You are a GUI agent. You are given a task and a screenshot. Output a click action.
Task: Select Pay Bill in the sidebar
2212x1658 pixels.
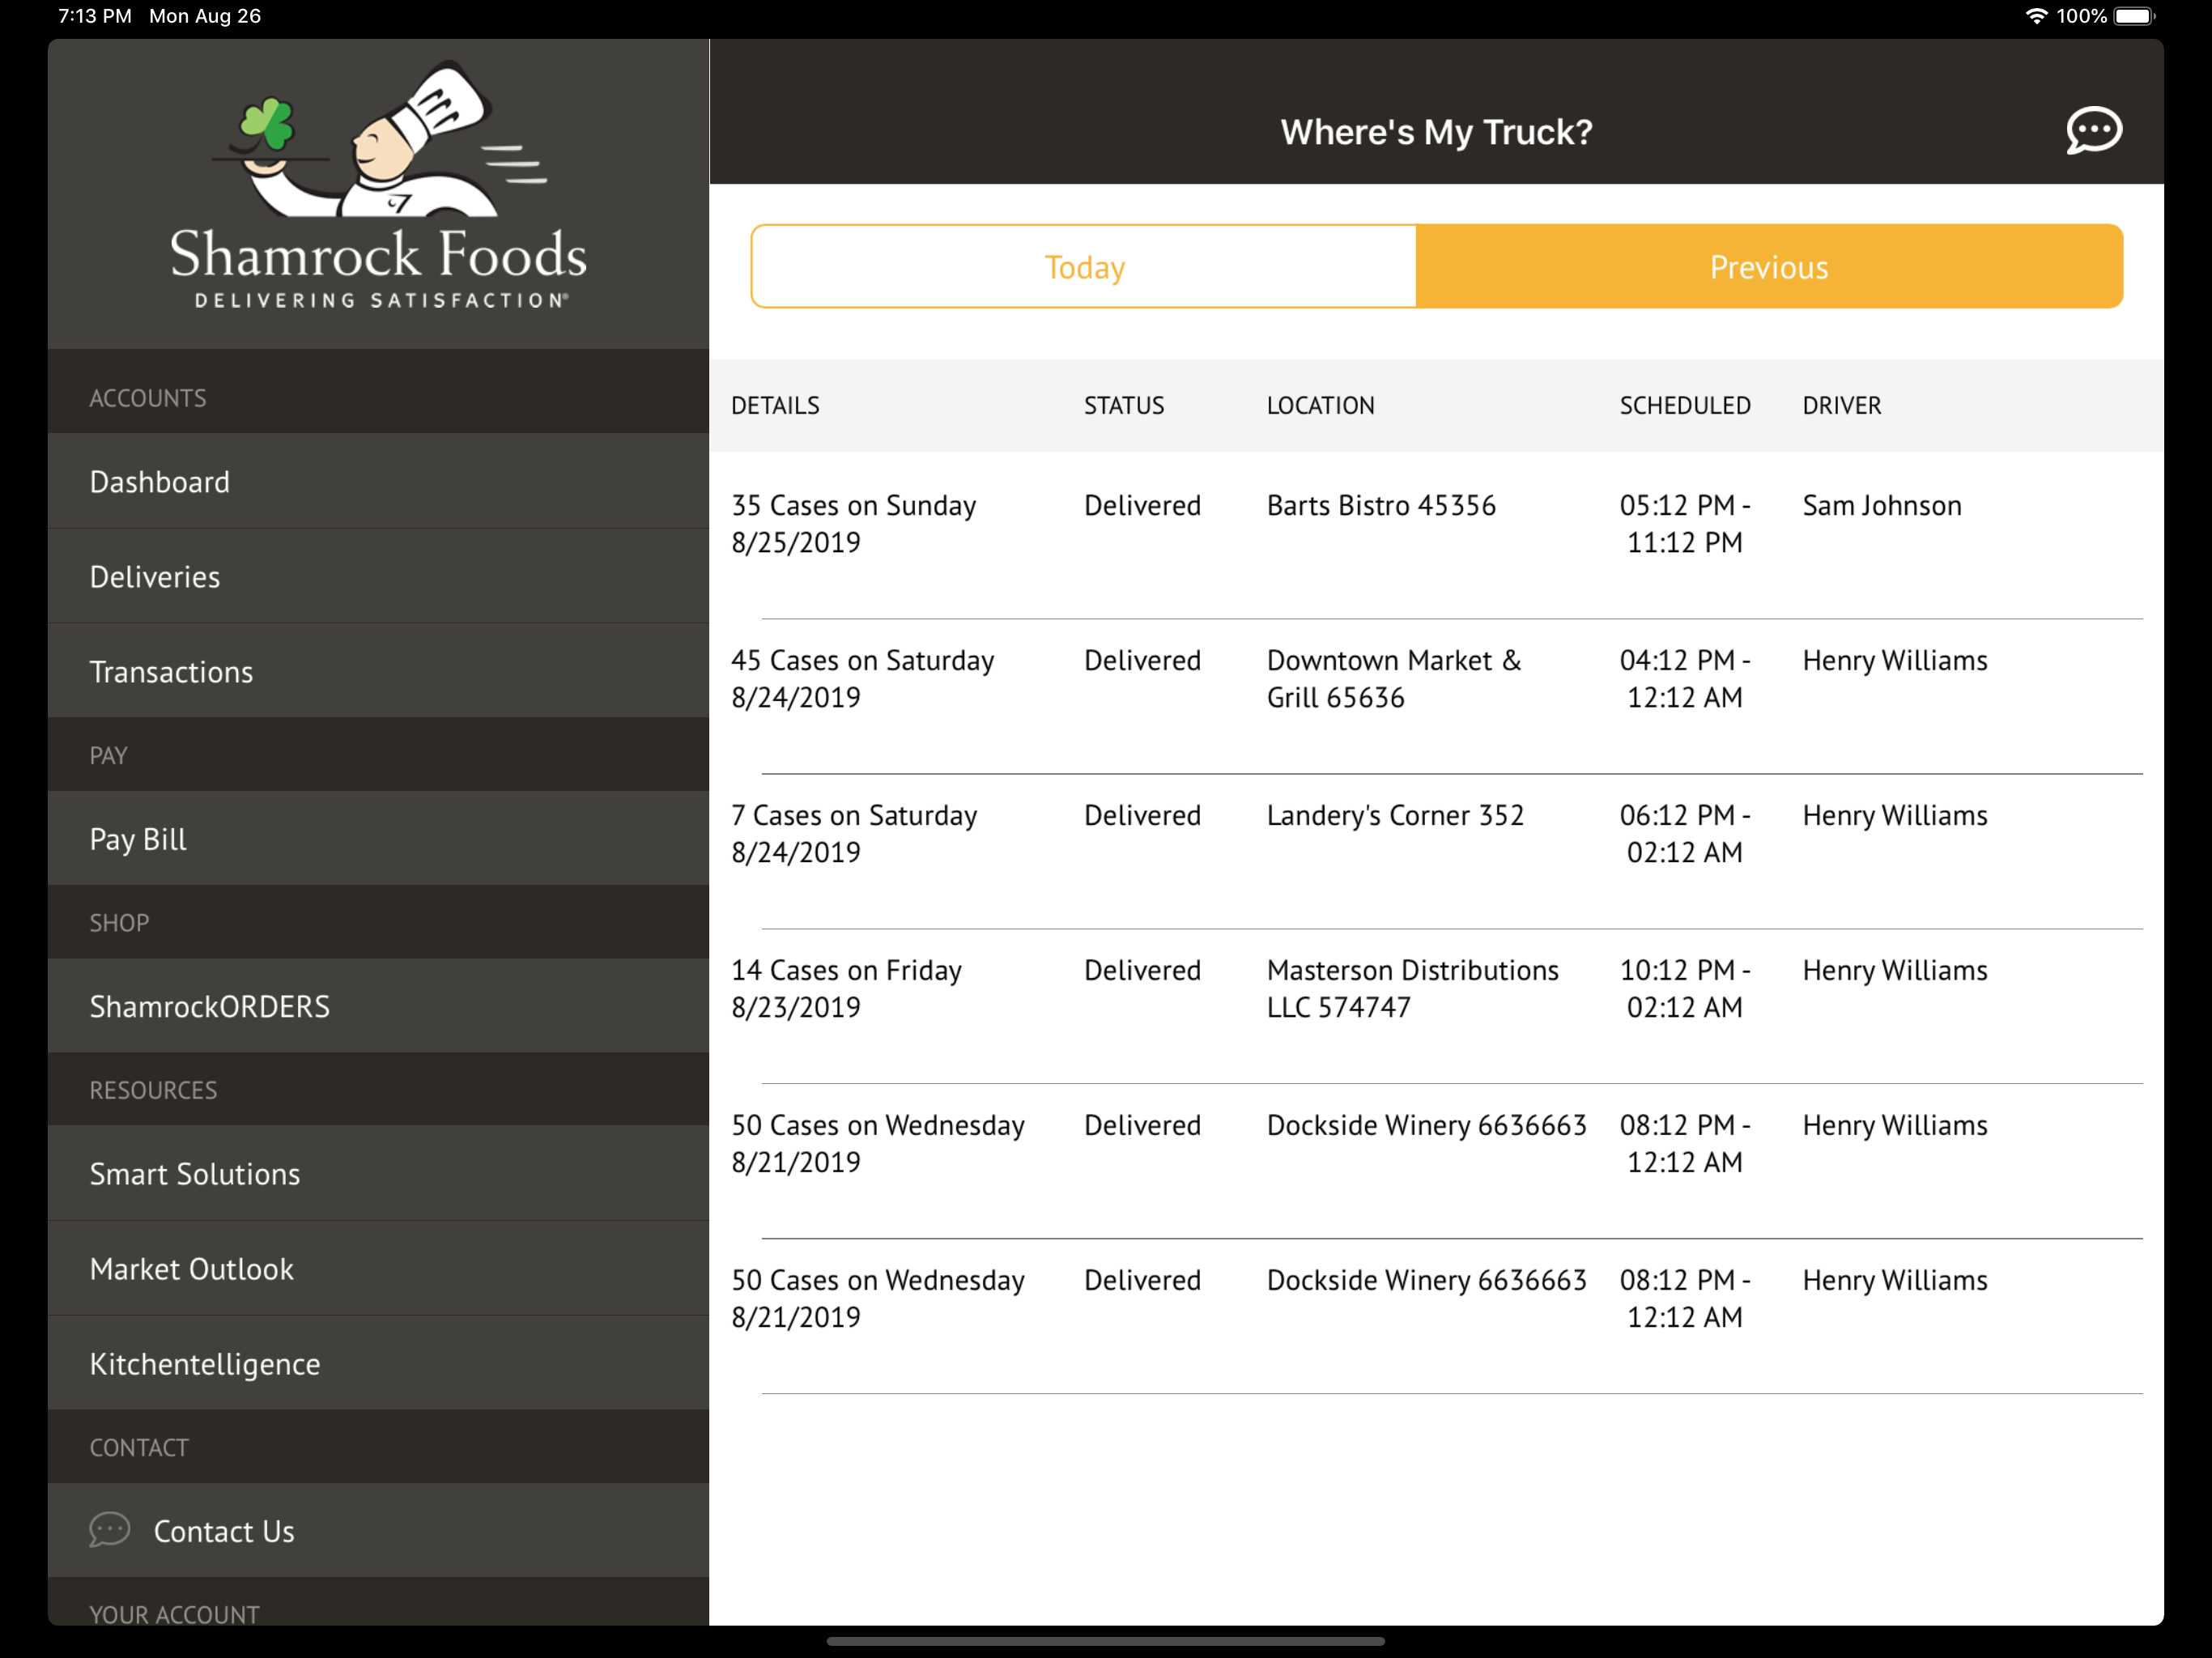(378, 839)
